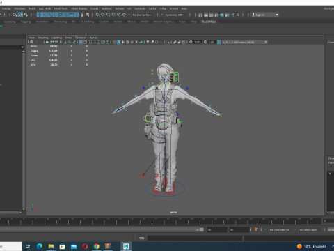The image size is (334, 251).
Task: Open the viewport Shading menu
Action: pos(43,38)
